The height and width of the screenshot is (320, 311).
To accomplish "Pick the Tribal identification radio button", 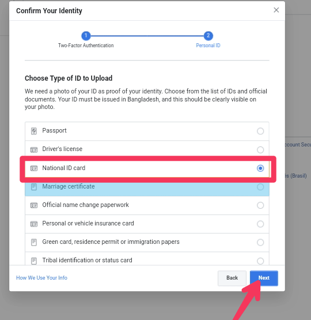I will click(x=260, y=261).
